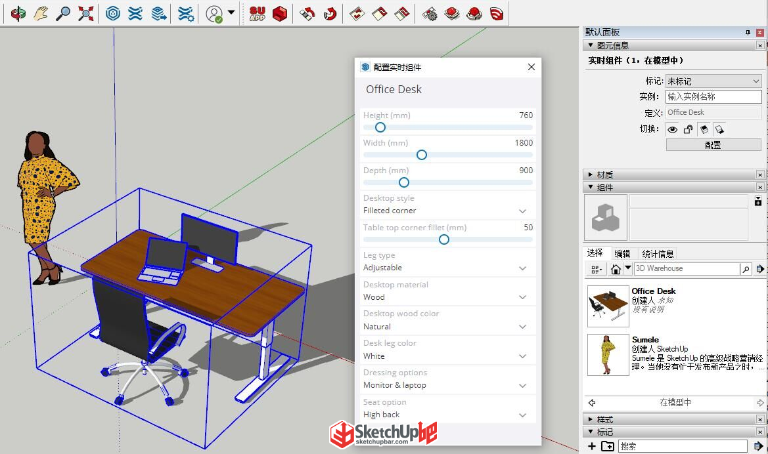Switch to the 统计信息 tab

(658, 253)
